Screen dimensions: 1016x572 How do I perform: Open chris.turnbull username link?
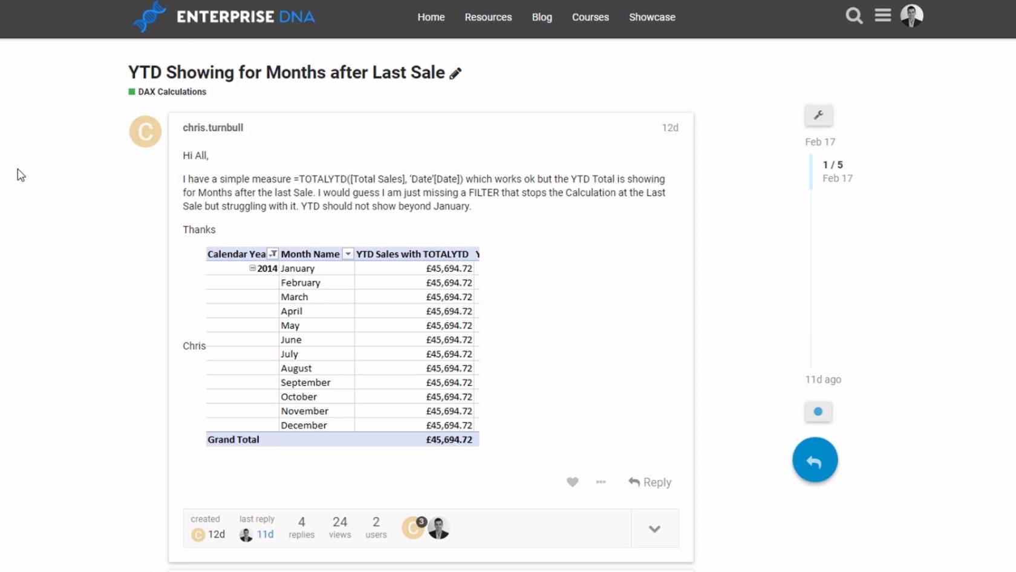pos(213,128)
